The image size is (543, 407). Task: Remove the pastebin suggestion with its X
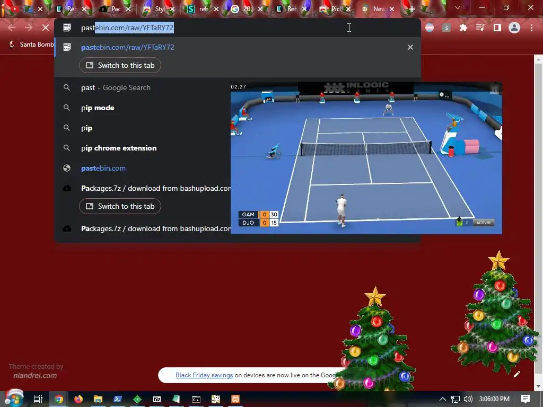(x=410, y=47)
